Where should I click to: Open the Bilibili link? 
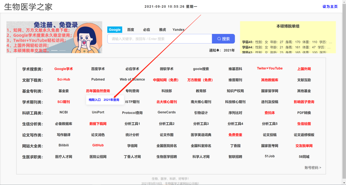pyautogui.click(x=63, y=145)
